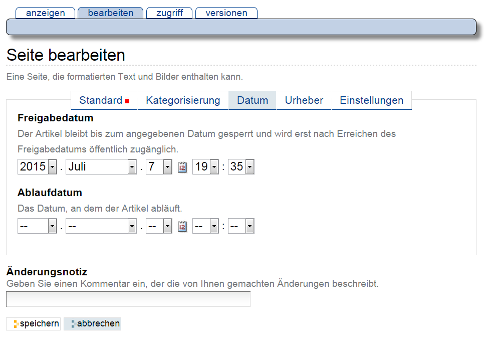Open Ablaufdatum month dropdown

coord(101,226)
